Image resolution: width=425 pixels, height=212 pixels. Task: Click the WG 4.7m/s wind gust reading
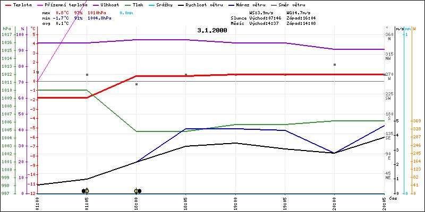point(299,12)
